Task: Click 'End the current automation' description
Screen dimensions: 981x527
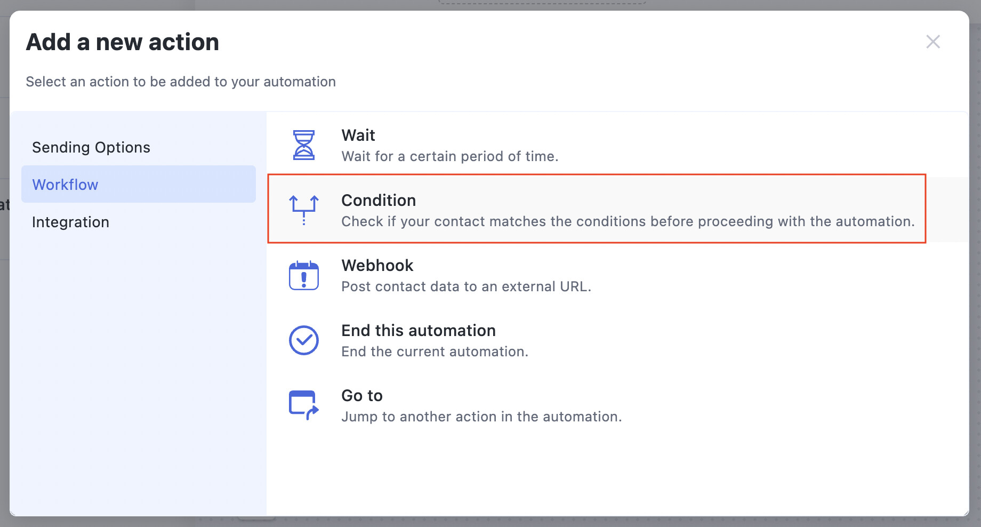Action: (435, 352)
